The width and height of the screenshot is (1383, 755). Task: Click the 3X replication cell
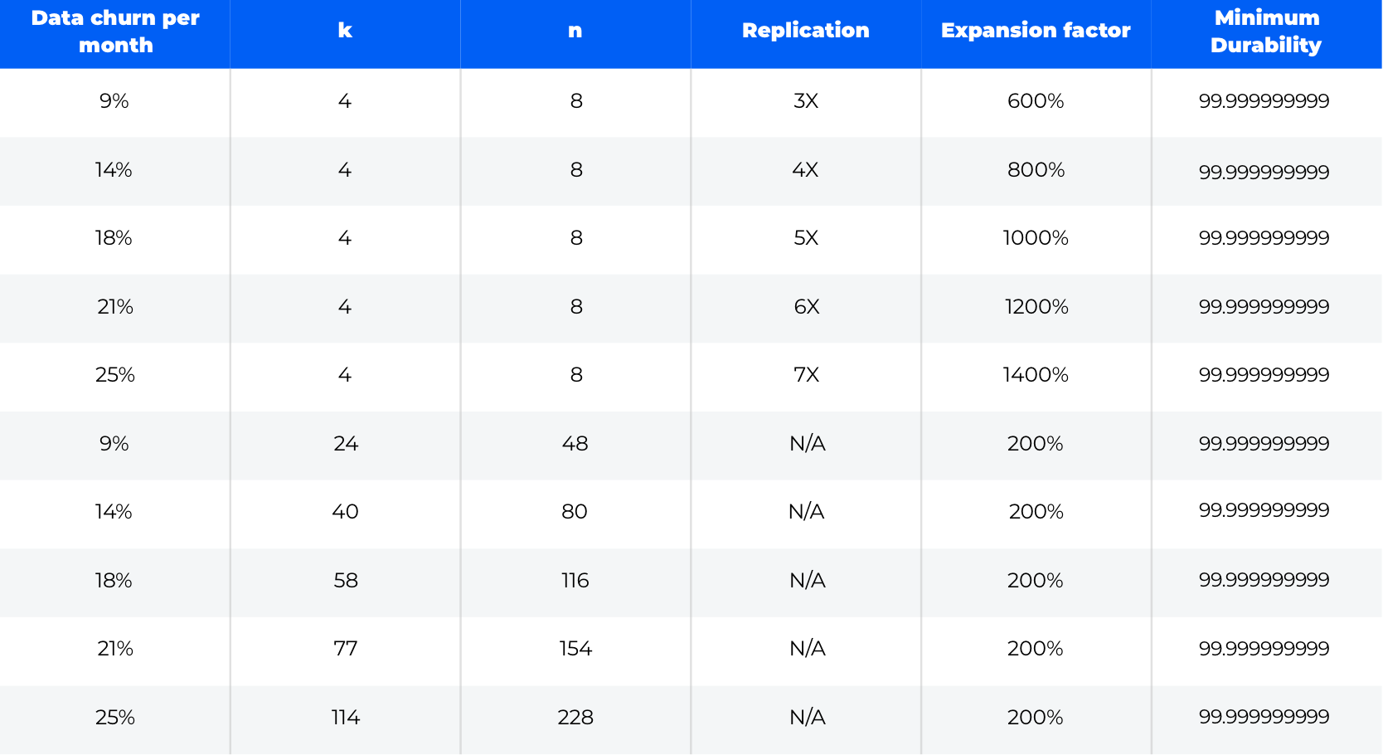coord(806,101)
